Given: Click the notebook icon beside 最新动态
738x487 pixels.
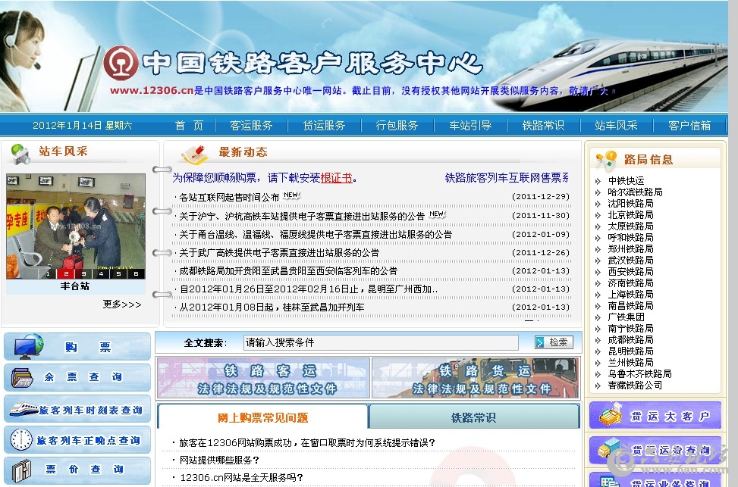Looking at the screenshot, I should (x=195, y=155).
